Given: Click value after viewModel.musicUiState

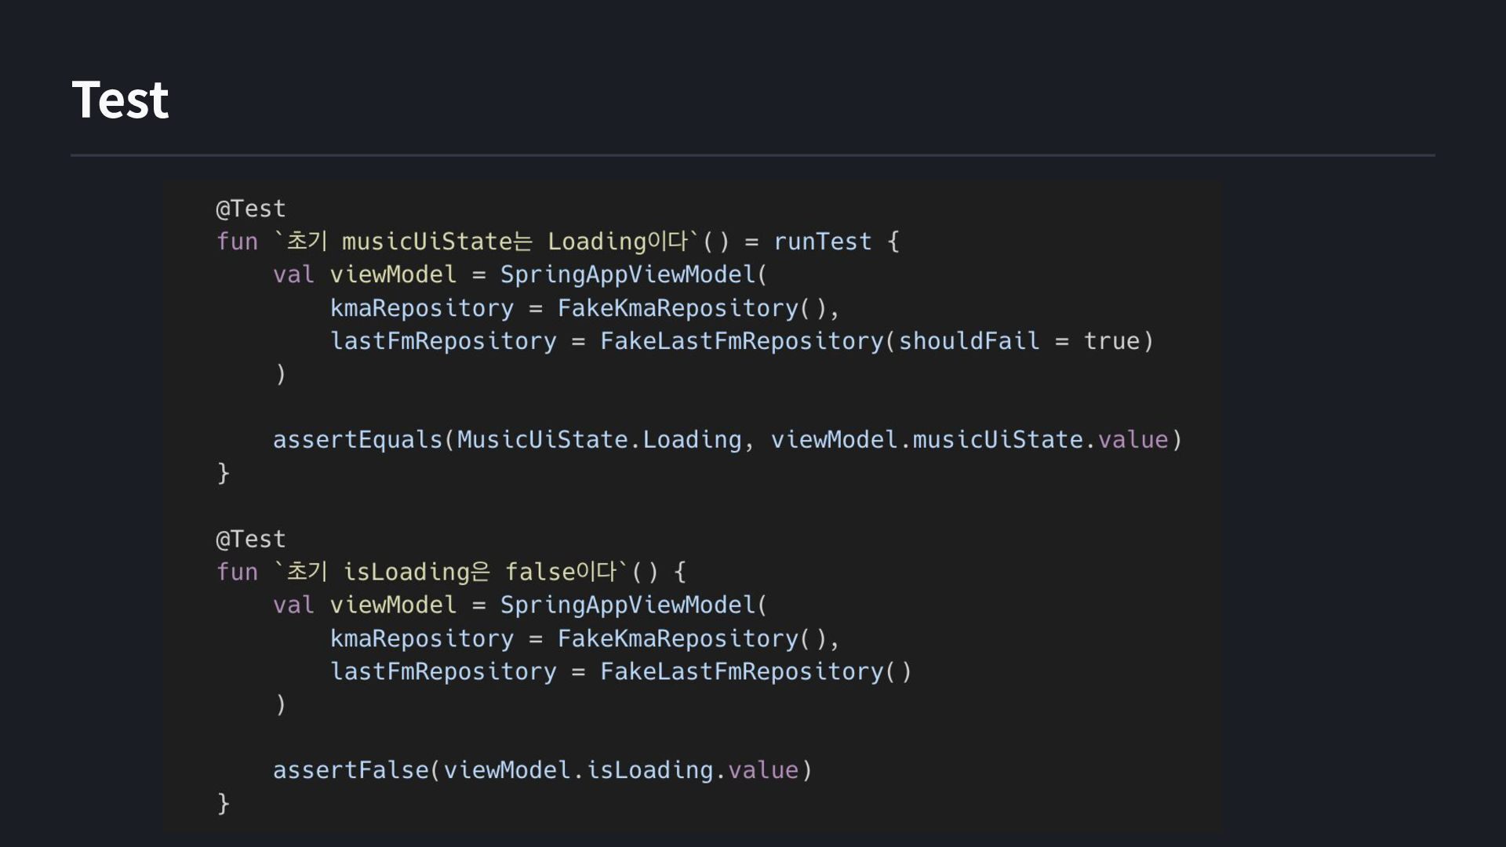Looking at the screenshot, I should [1133, 440].
